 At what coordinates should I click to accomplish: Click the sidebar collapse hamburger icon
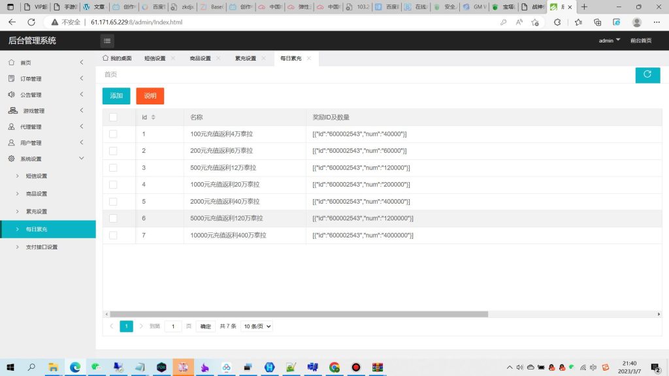click(x=108, y=40)
